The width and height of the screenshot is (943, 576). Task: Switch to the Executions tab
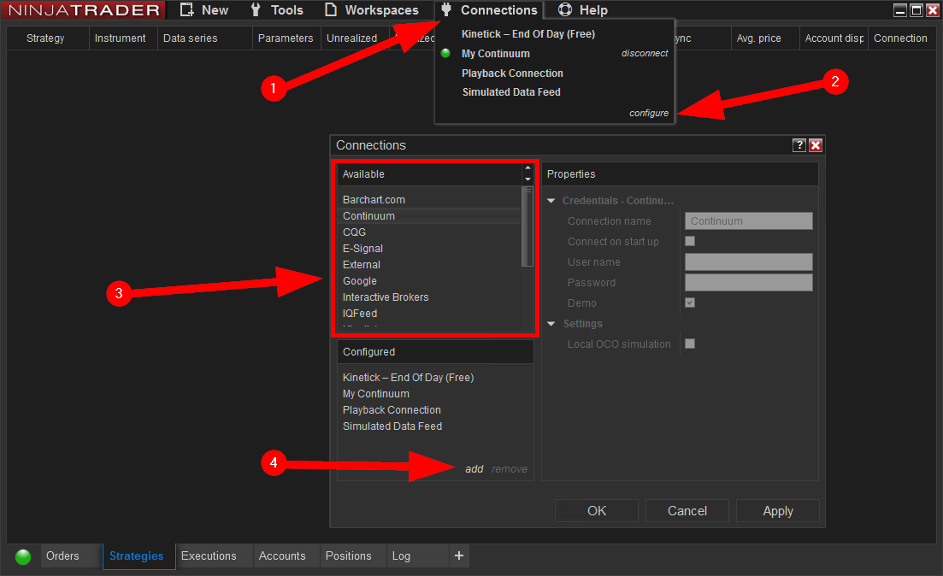[x=209, y=555]
